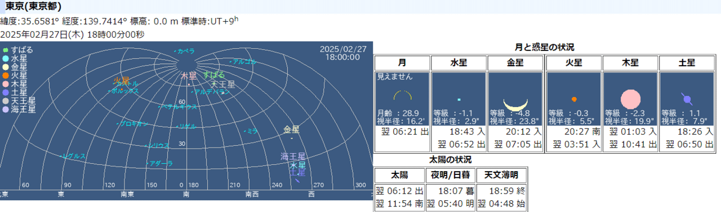721x212 pixels.
Task: Click the Moon phase thumbnail image
Action: tap(402, 99)
